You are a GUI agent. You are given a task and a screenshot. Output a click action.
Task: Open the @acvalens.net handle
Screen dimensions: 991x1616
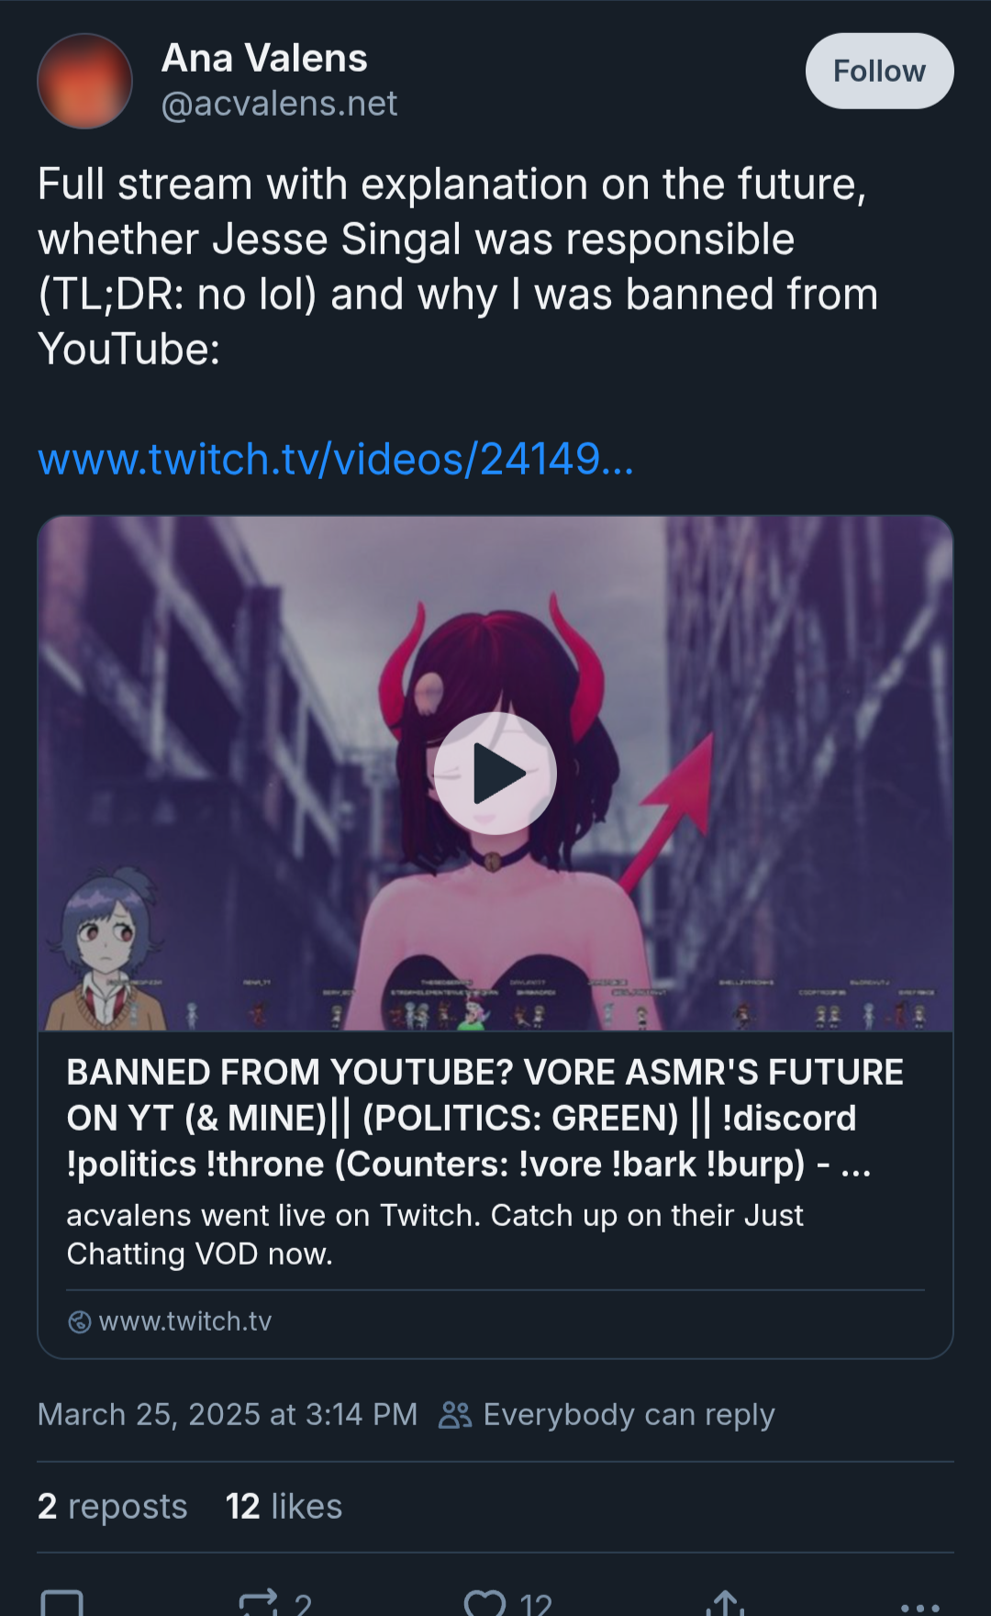(279, 104)
